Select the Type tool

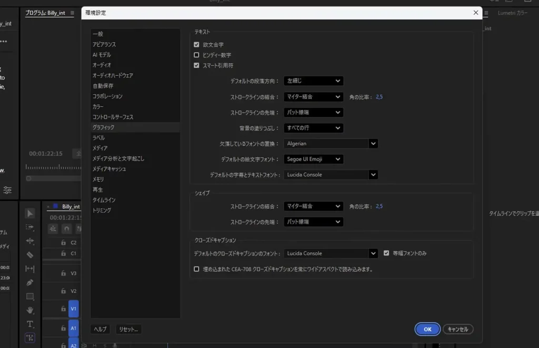click(30, 324)
